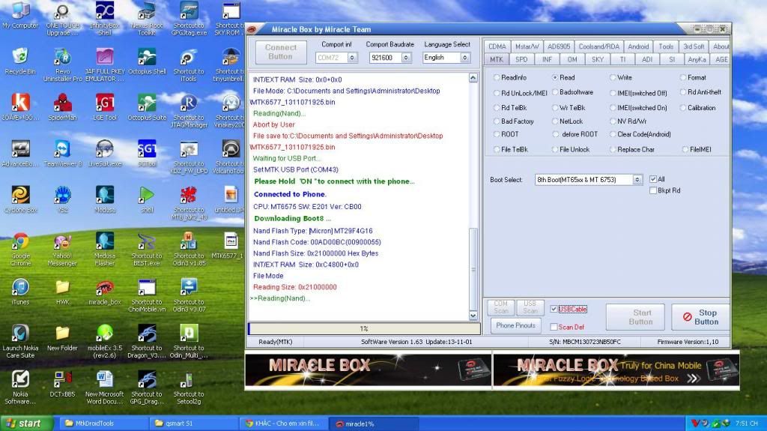This screenshot has height=431, width=767.
Task: Open the JAF FULL PKEY EMULATOR icon
Action: point(105,65)
